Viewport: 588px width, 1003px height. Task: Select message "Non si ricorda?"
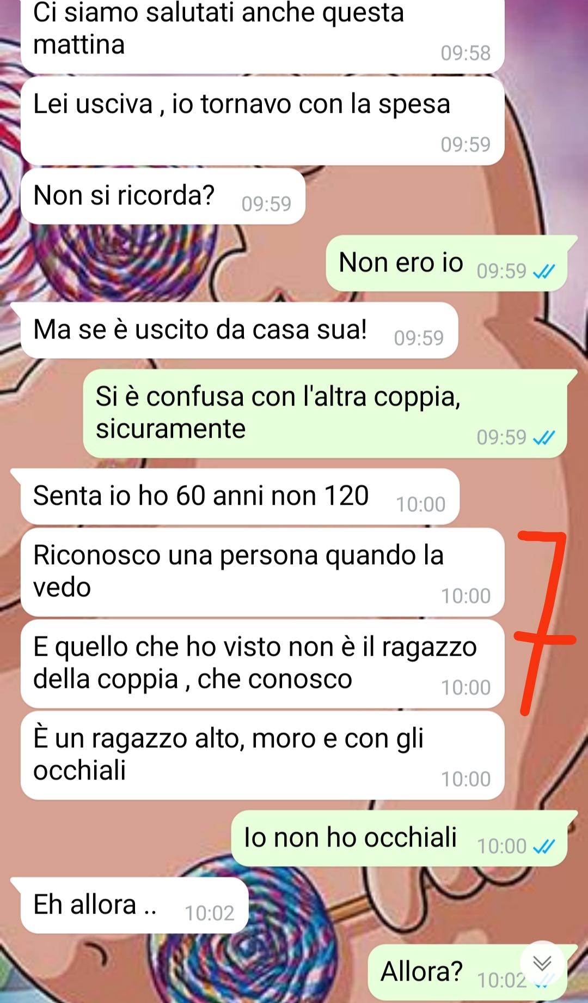coord(163,196)
